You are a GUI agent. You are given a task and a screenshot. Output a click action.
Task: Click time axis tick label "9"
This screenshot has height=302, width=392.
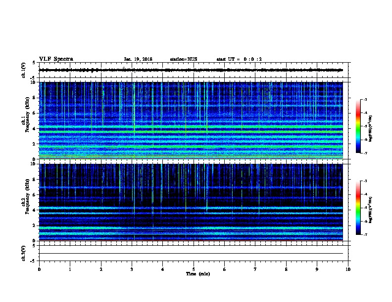click(x=317, y=269)
